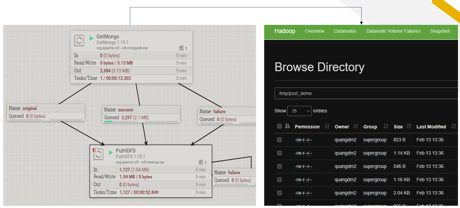
Task: Click sort arrows next to Group column
Action: coord(386,126)
